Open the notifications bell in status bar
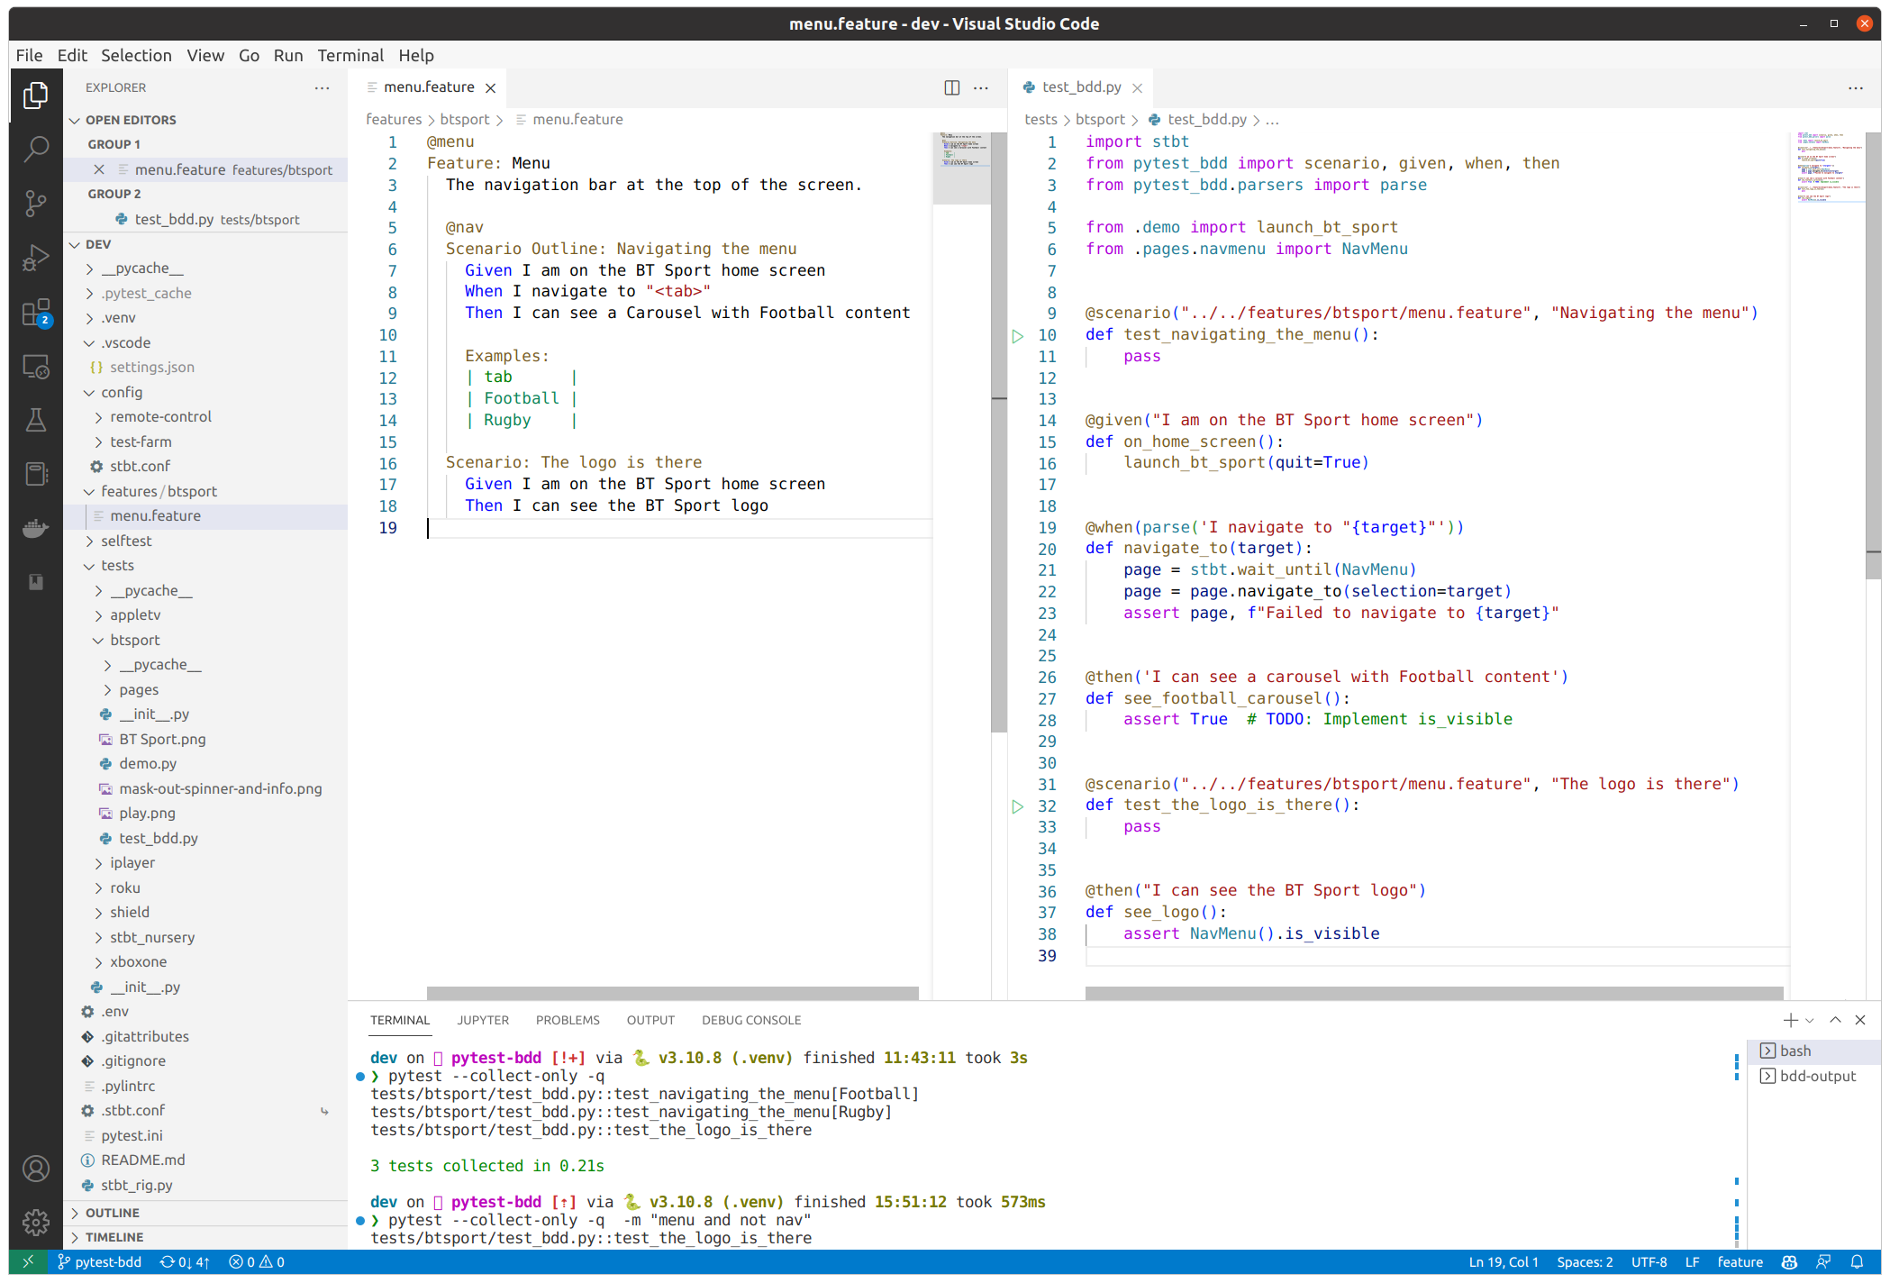This screenshot has width=1890, height=1283. 1857,1262
